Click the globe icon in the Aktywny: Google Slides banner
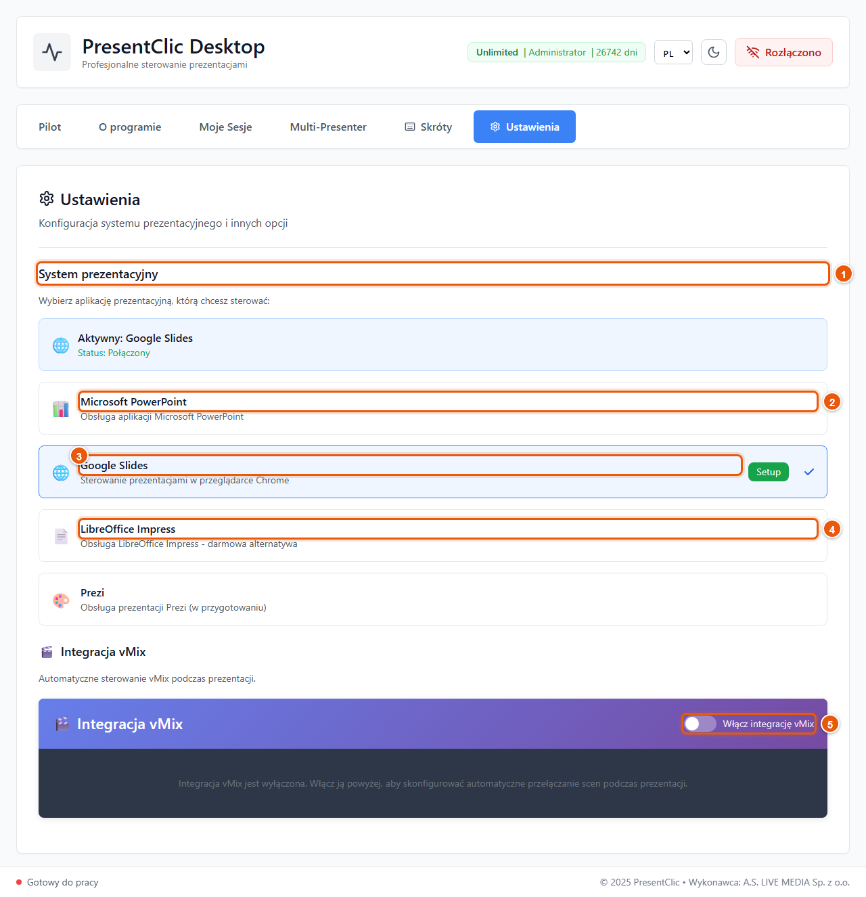Viewport: 866px width, 897px height. pos(61,345)
